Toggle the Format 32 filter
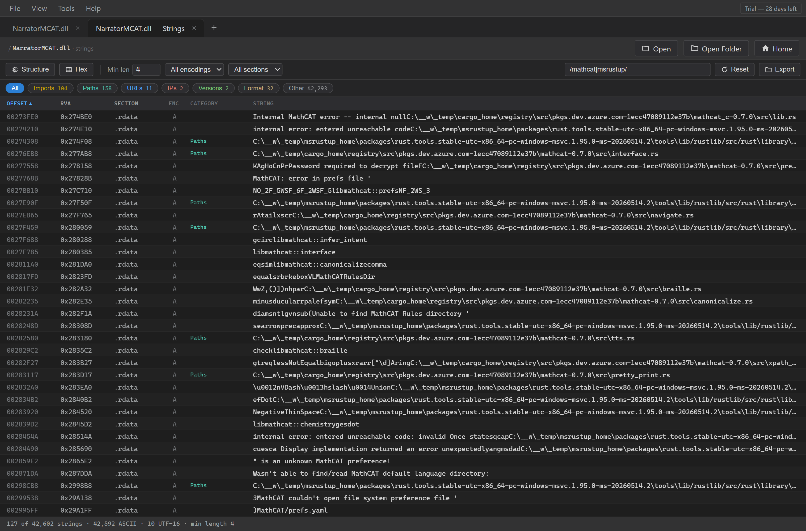The height and width of the screenshot is (531, 806). (258, 88)
